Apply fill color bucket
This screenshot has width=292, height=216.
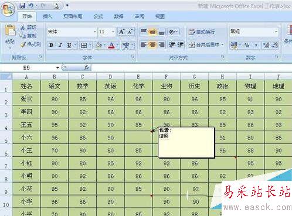[x=99, y=45]
